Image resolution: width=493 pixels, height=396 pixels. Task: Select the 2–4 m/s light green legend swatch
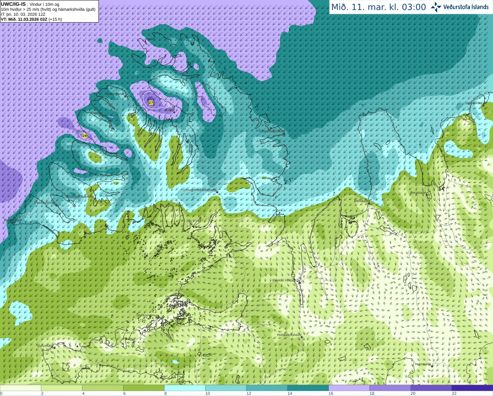(62, 388)
